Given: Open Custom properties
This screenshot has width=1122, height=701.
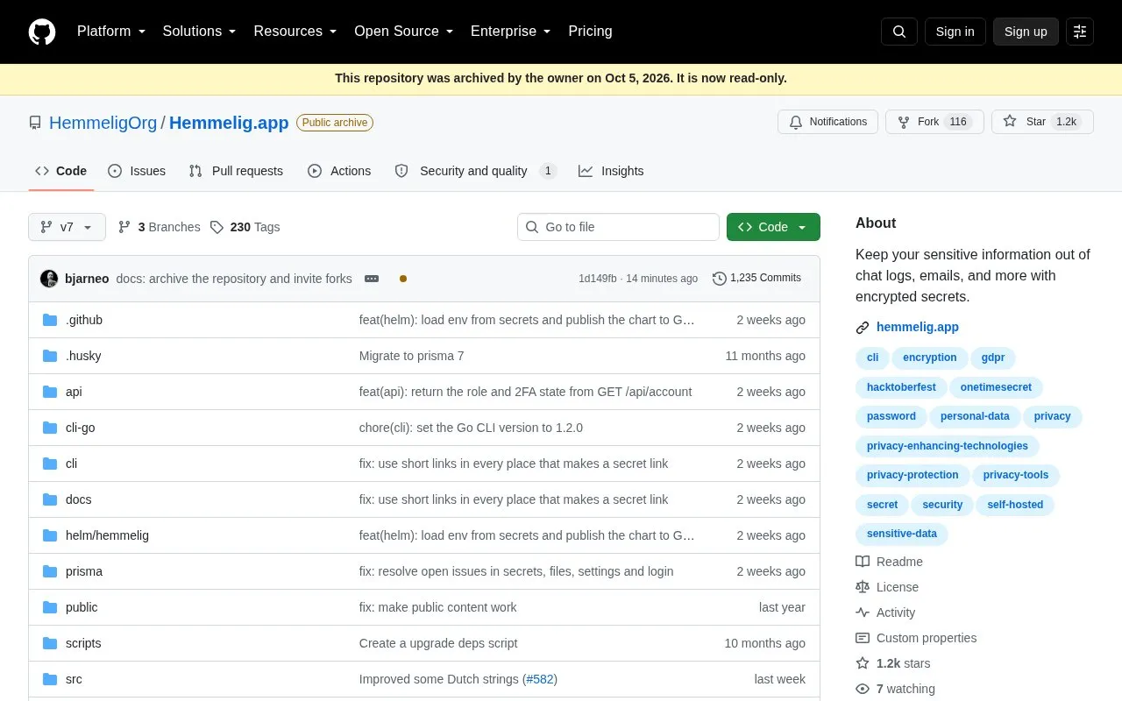Looking at the screenshot, I should coord(916,638).
